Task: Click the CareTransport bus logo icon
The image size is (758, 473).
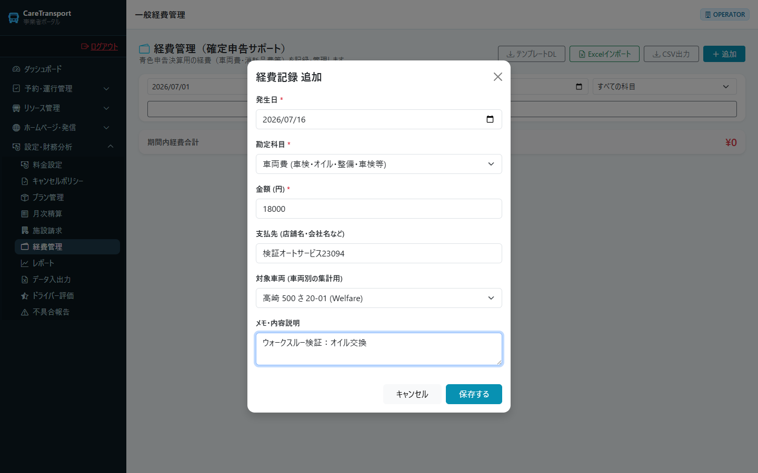Action: (x=14, y=18)
